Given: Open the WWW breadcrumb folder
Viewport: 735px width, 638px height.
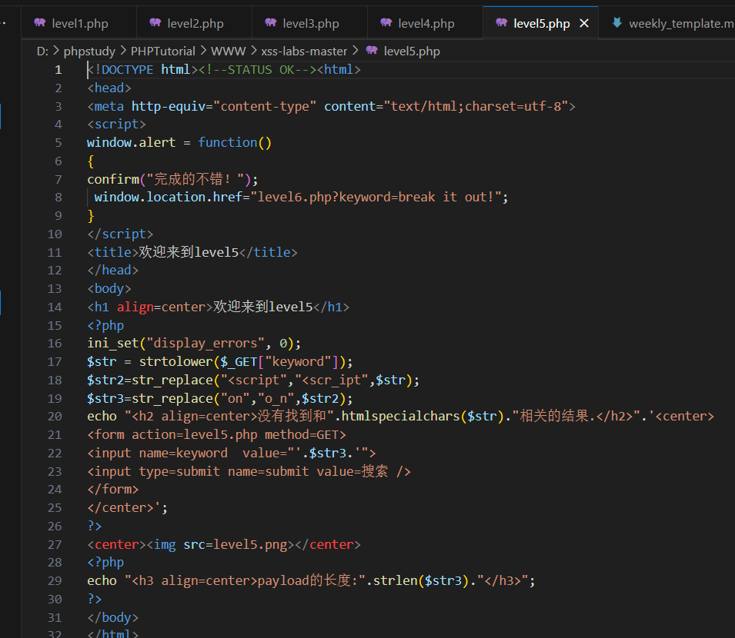Looking at the screenshot, I should tap(228, 51).
